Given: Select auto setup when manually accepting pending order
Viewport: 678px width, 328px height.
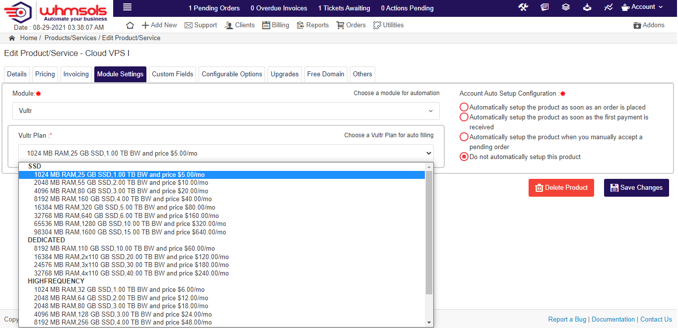Looking at the screenshot, I should pos(464,137).
